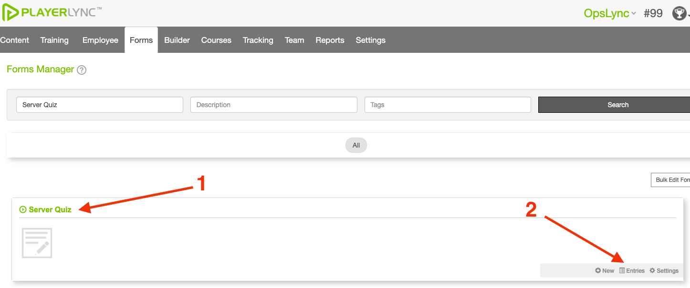This screenshot has height=288, width=690.
Task: Focus the Description search field
Action: coord(274,105)
